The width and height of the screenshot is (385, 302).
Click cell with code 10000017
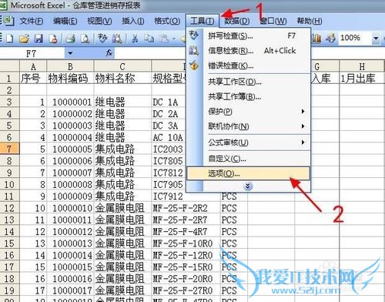click(70, 290)
